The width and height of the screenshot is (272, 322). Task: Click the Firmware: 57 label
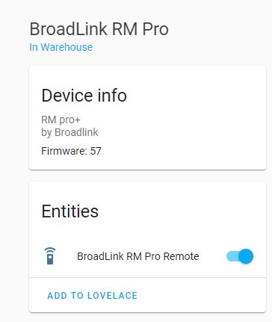tap(71, 151)
